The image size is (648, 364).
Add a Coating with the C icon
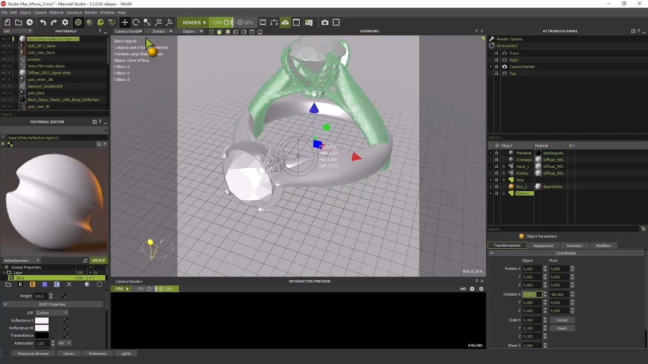click(57, 285)
